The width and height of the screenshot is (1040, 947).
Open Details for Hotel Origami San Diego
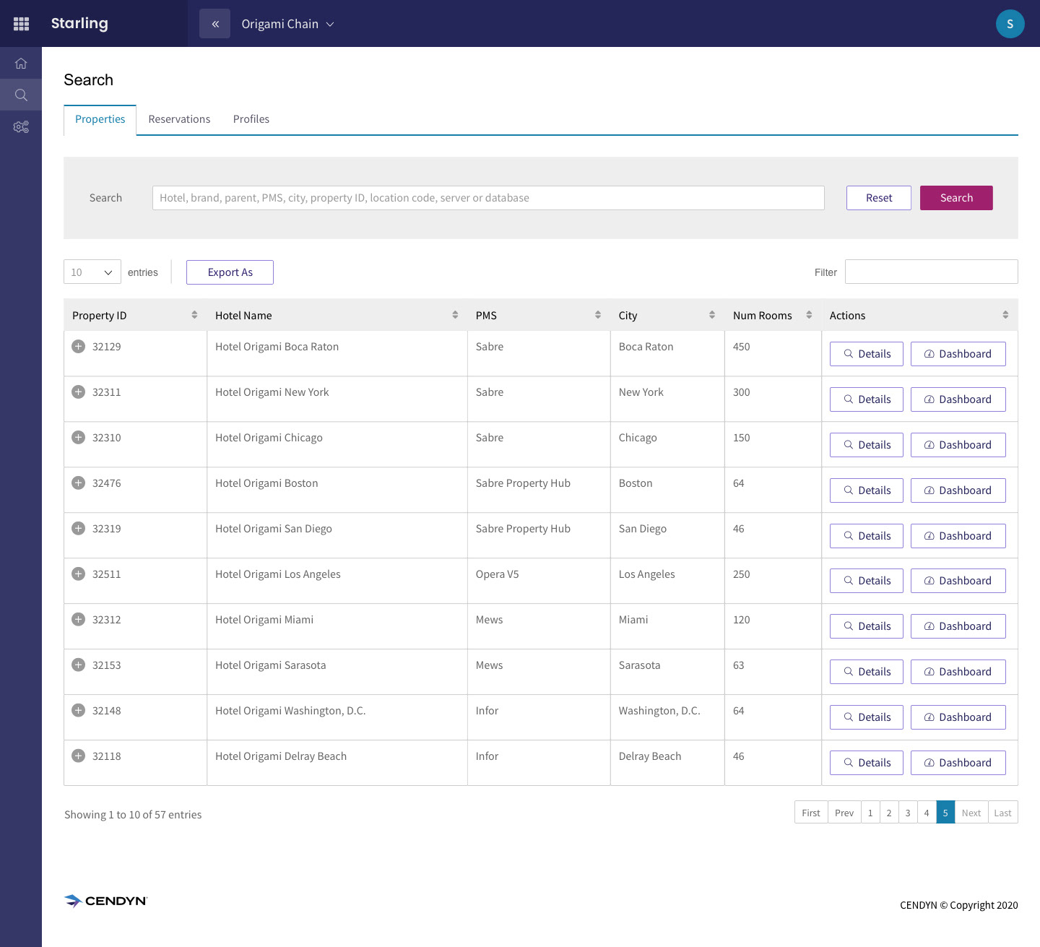pyautogui.click(x=867, y=536)
